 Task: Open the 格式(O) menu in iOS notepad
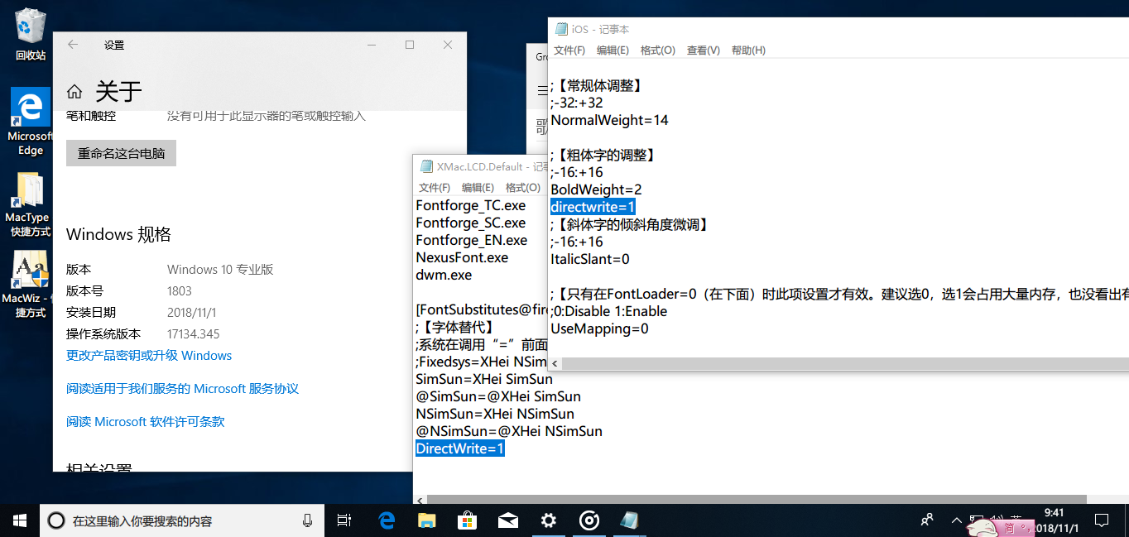tap(657, 50)
